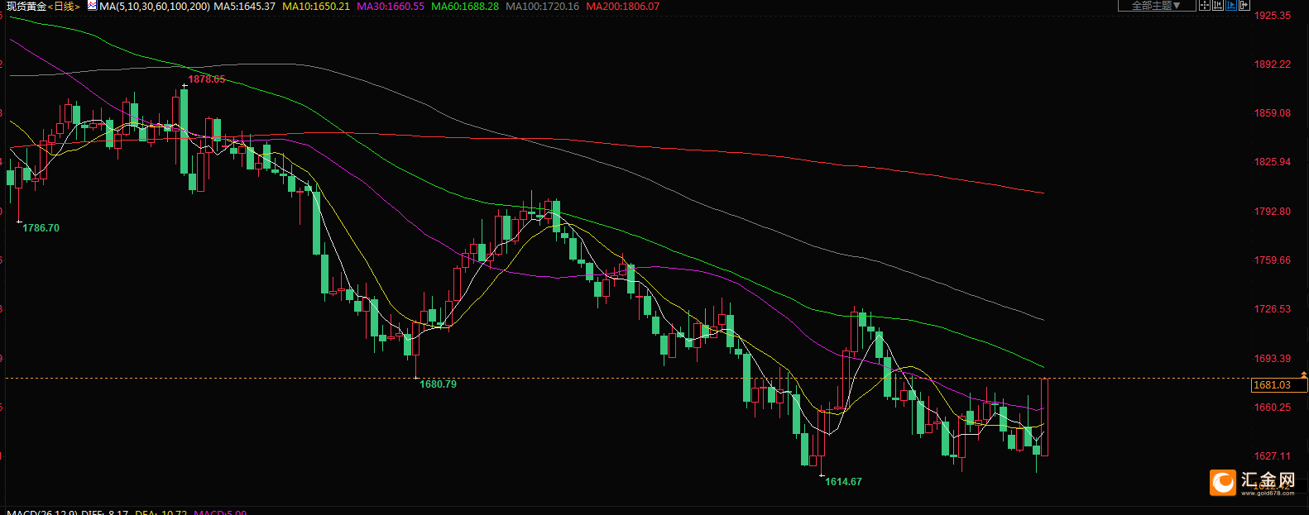Click the 1680.79 low price label
Image resolution: width=1309 pixels, height=515 pixels.
pos(438,384)
